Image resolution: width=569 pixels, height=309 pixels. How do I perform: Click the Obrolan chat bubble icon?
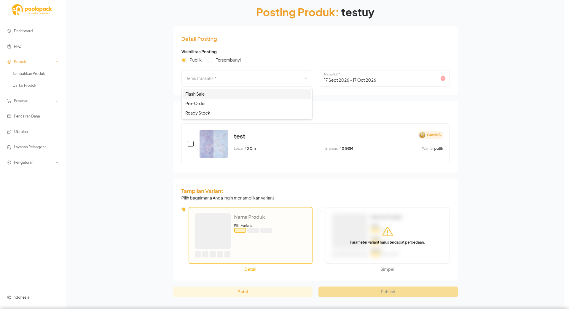click(x=9, y=132)
